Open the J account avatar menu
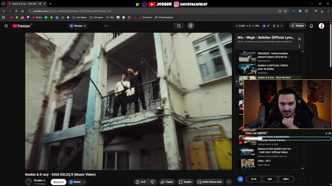 tap(321, 26)
